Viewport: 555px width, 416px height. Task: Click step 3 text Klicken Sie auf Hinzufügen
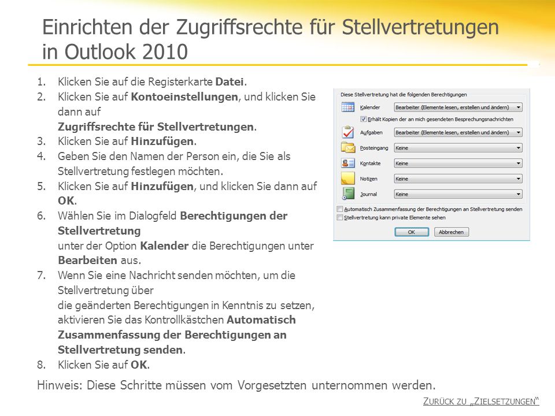click(127, 141)
